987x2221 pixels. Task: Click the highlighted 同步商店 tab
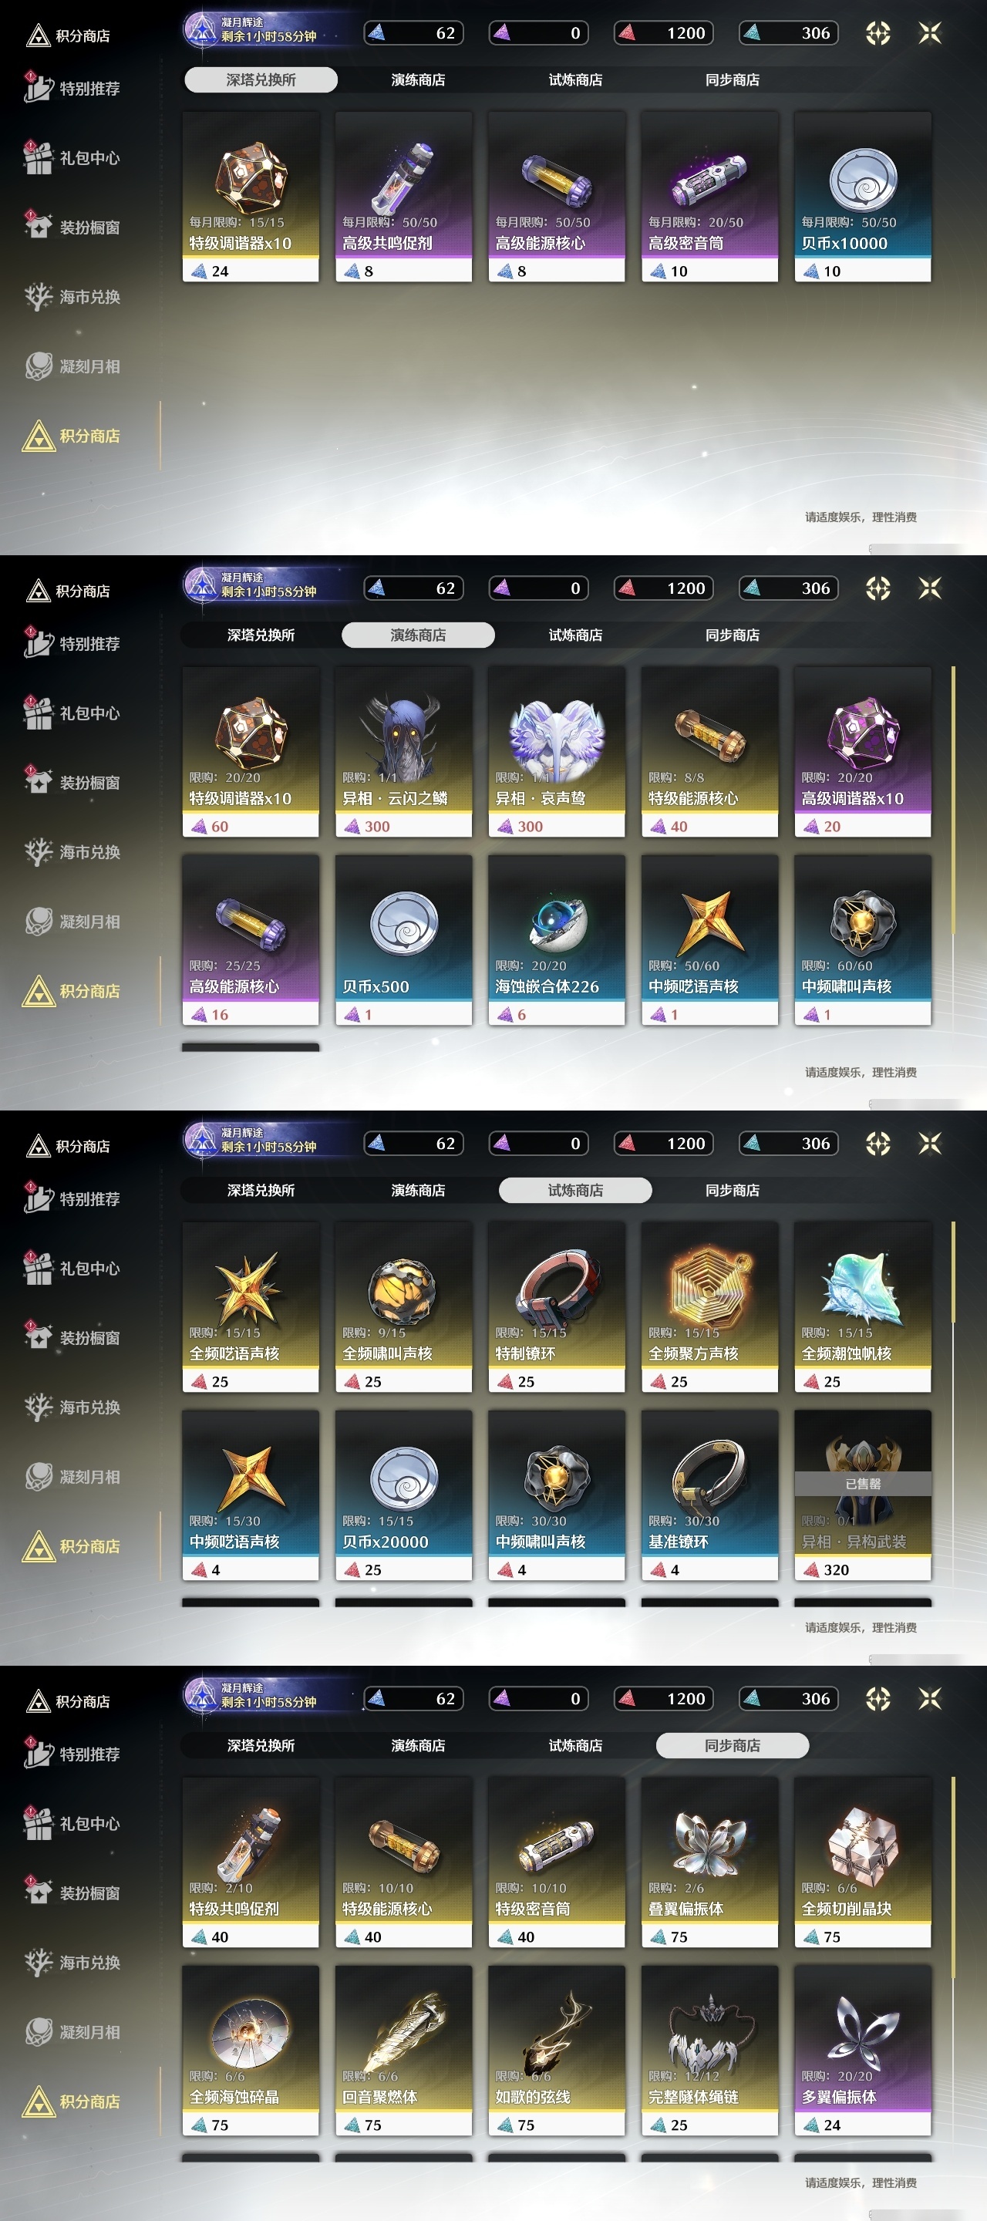[x=732, y=1746]
